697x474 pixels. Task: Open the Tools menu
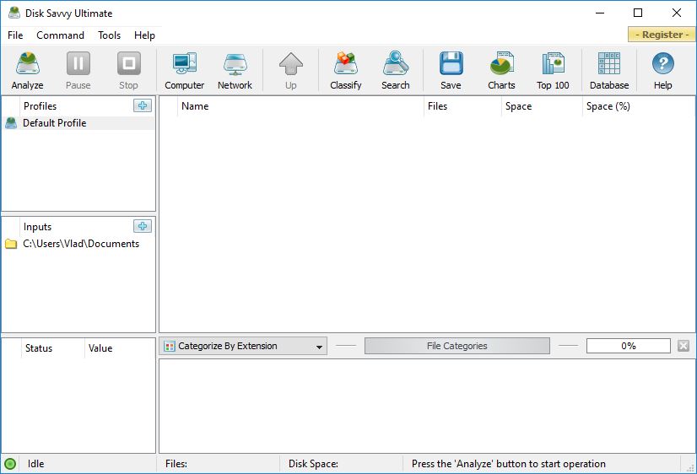click(x=110, y=35)
